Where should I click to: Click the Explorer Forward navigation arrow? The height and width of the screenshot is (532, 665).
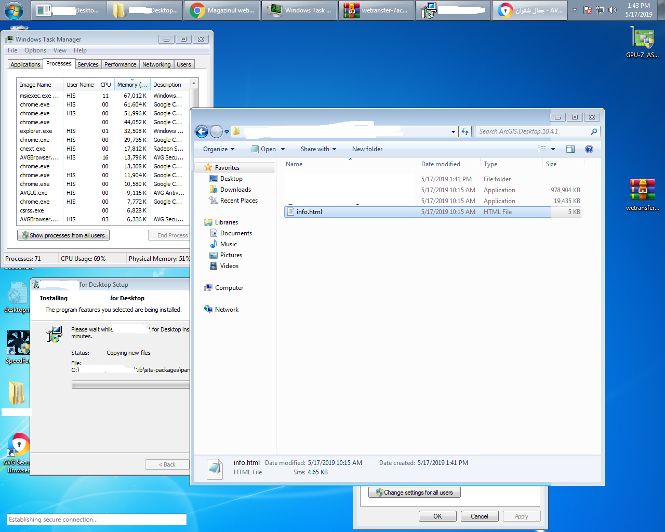click(216, 131)
